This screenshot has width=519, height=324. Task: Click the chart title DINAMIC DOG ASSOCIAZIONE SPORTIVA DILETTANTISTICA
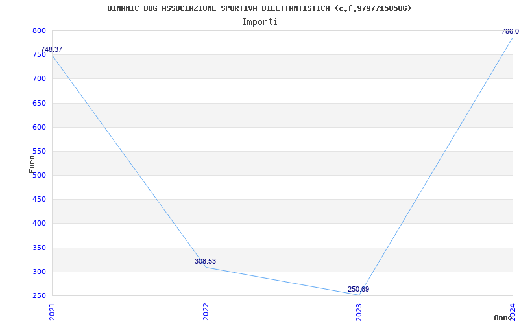[259, 8]
